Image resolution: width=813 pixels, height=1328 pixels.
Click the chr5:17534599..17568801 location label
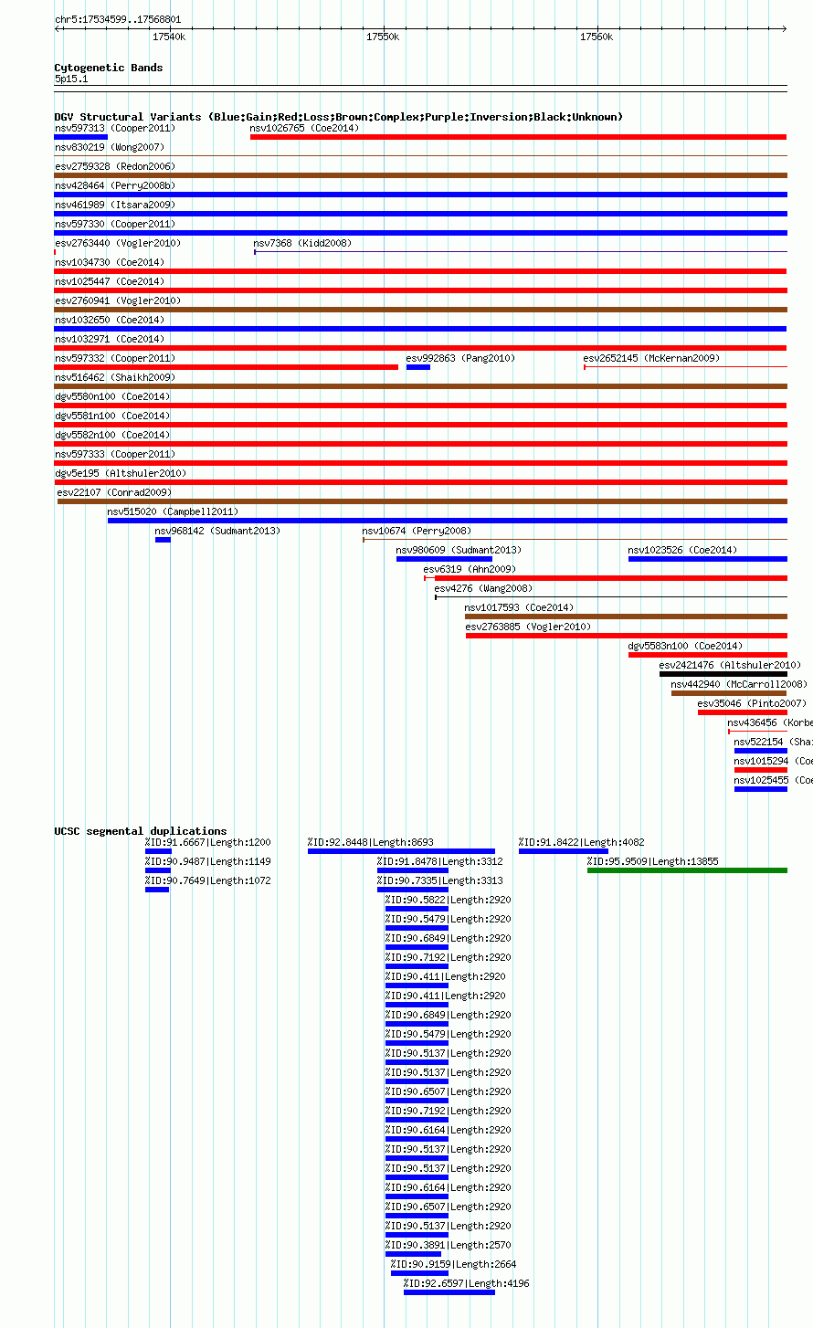[118, 19]
